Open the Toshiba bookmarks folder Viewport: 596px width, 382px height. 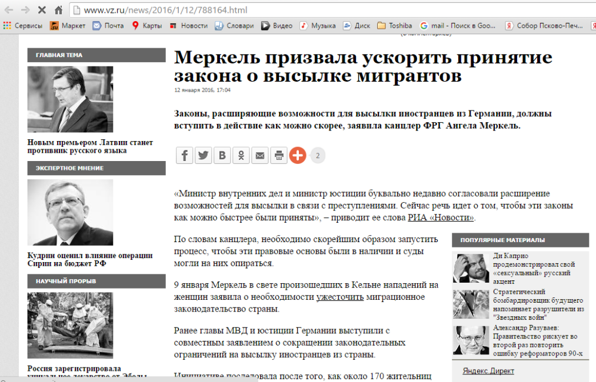tap(395, 25)
